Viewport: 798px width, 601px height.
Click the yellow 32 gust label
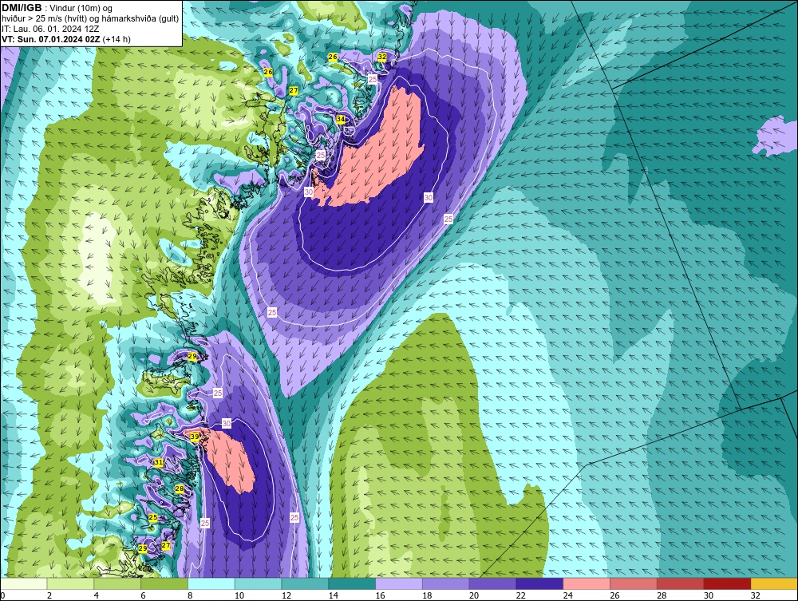tap(382, 57)
